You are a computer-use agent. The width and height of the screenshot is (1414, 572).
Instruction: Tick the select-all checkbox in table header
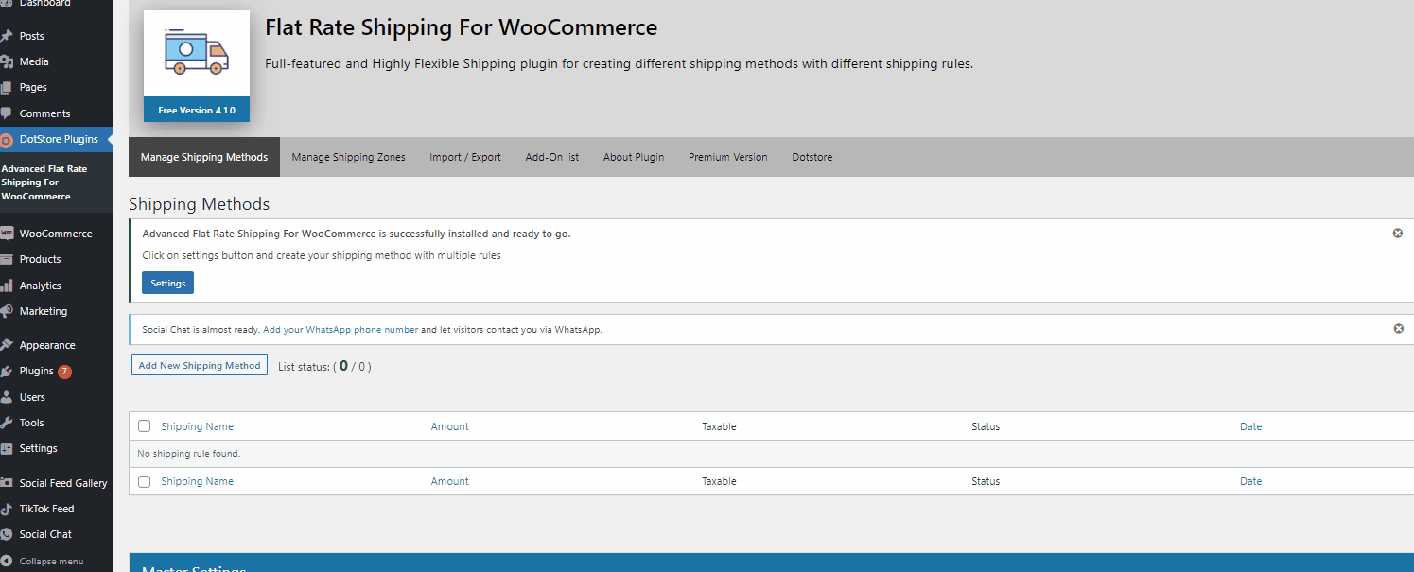[x=144, y=426]
